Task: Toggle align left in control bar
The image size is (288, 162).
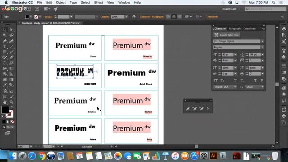Action: tap(168, 17)
